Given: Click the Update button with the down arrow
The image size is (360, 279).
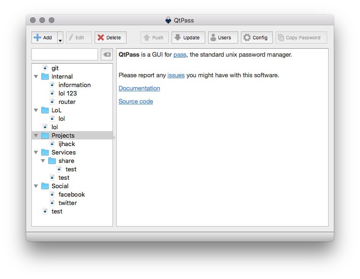Looking at the screenshot, I should (188, 37).
